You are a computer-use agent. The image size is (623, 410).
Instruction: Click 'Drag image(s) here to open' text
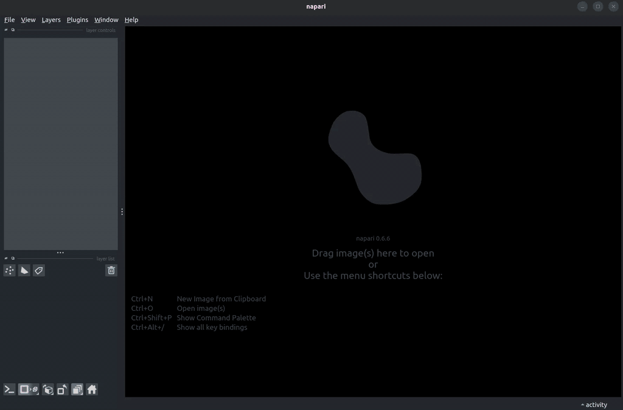pyautogui.click(x=373, y=253)
